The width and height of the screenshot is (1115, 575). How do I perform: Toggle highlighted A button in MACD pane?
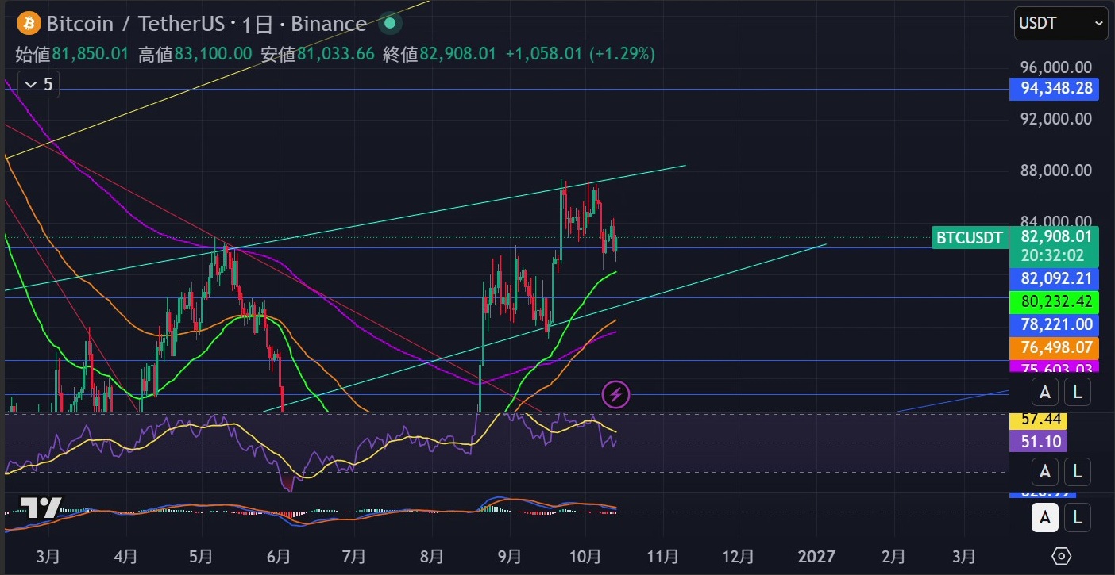pos(1045,519)
